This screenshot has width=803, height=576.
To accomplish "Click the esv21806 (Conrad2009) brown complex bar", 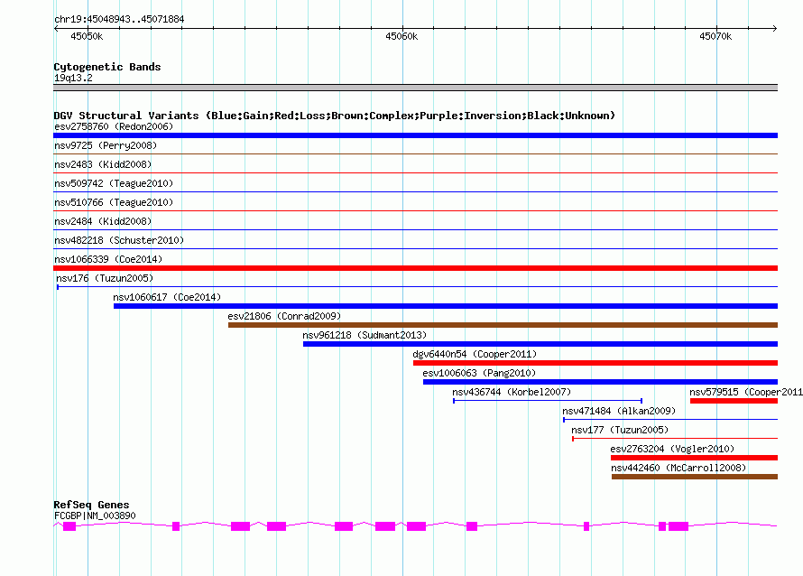I will click(x=503, y=325).
